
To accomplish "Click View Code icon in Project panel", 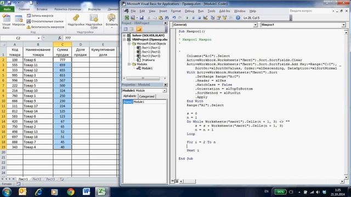I will (x=126, y=29).
